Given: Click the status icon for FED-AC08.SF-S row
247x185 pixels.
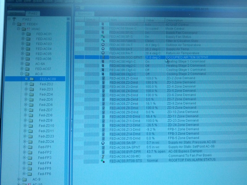Looking at the screenshot, I should [x=103, y=37].
